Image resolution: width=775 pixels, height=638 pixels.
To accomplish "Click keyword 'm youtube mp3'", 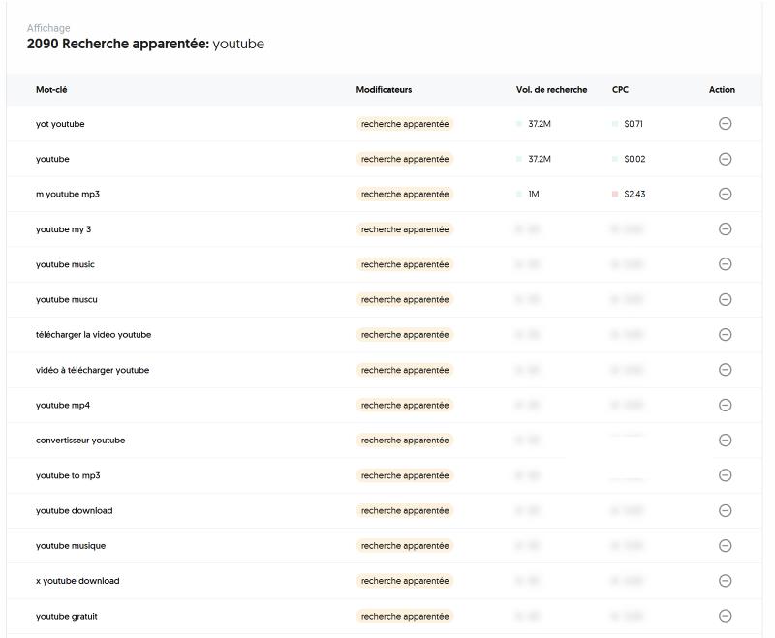I will click(68, 194).
